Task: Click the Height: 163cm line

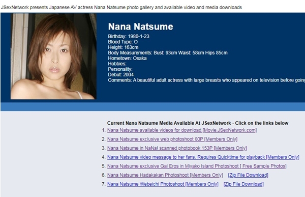Action: (x=123, y=47)
